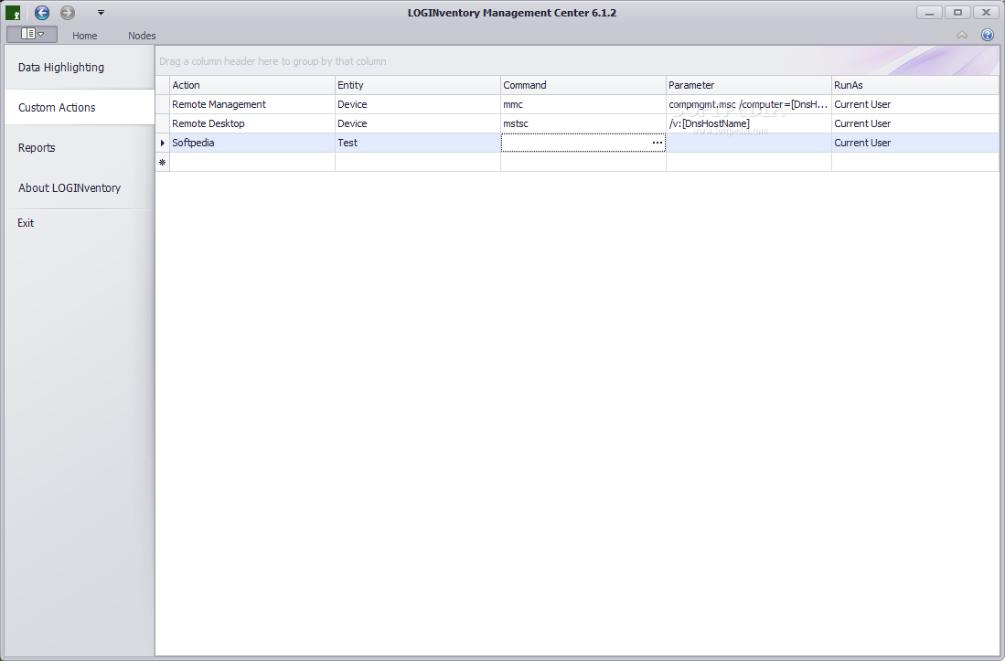This screenshot has width=1005, height=661.
Task: Collapse the ribbon with the chevron icon
Action: click(x=962, y=36)
